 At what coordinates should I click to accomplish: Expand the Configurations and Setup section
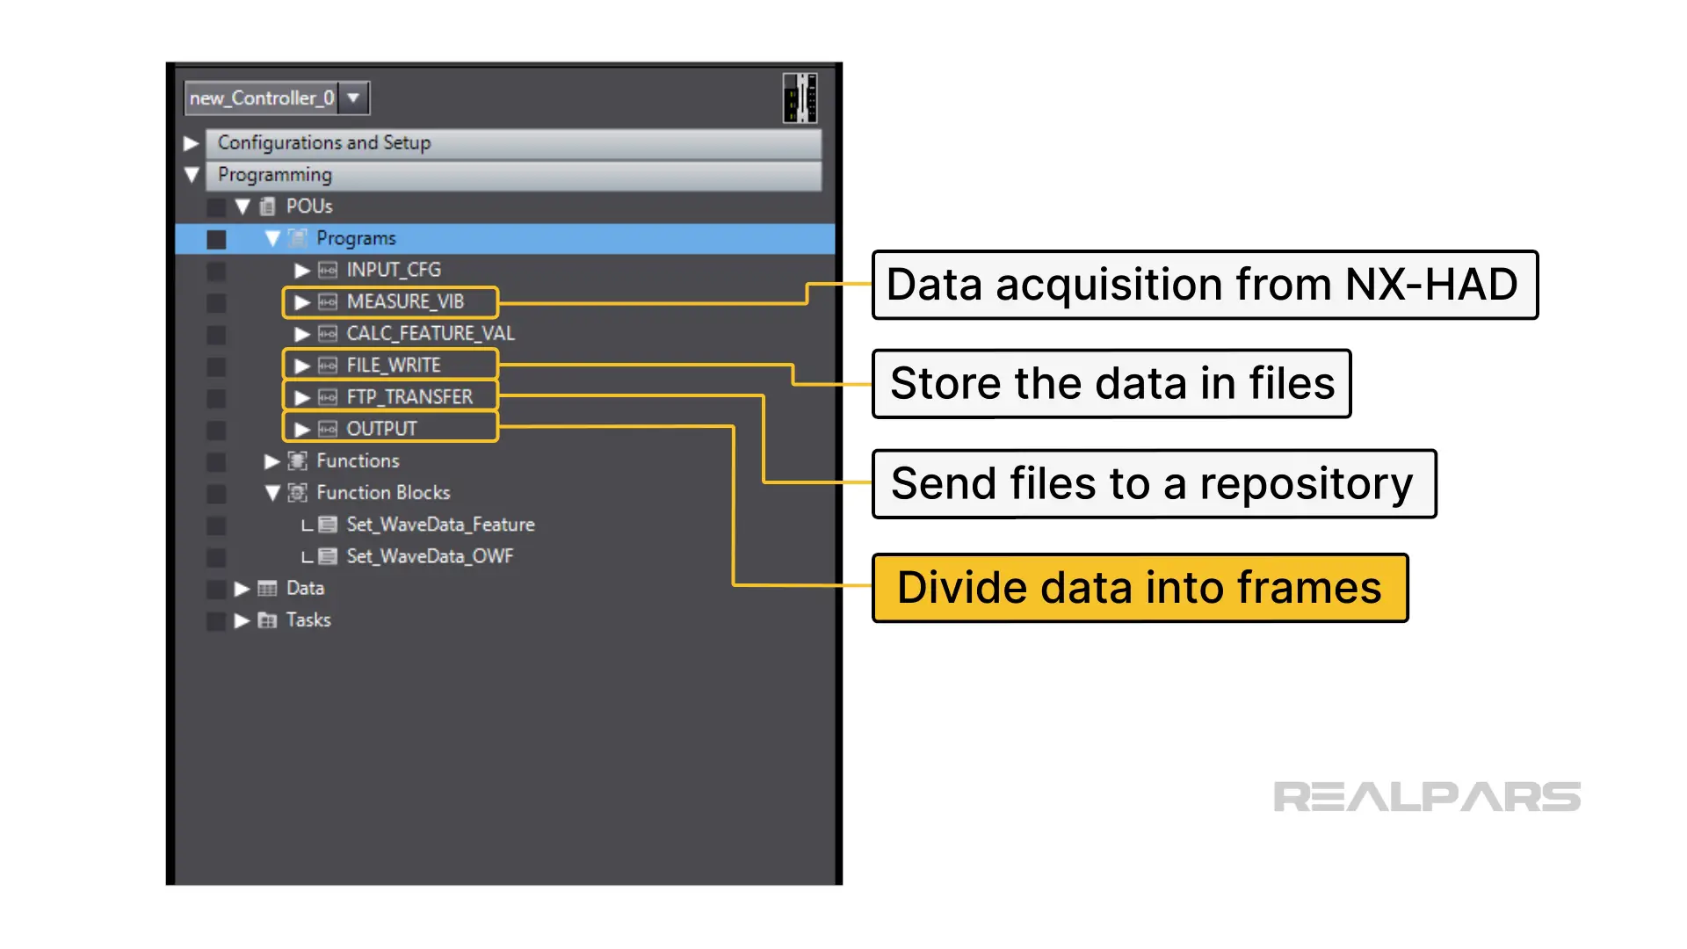191,143
